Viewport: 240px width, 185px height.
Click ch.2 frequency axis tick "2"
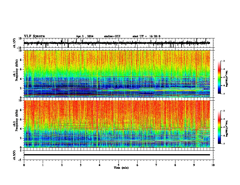pyautogui.click(x=21, y=138)
